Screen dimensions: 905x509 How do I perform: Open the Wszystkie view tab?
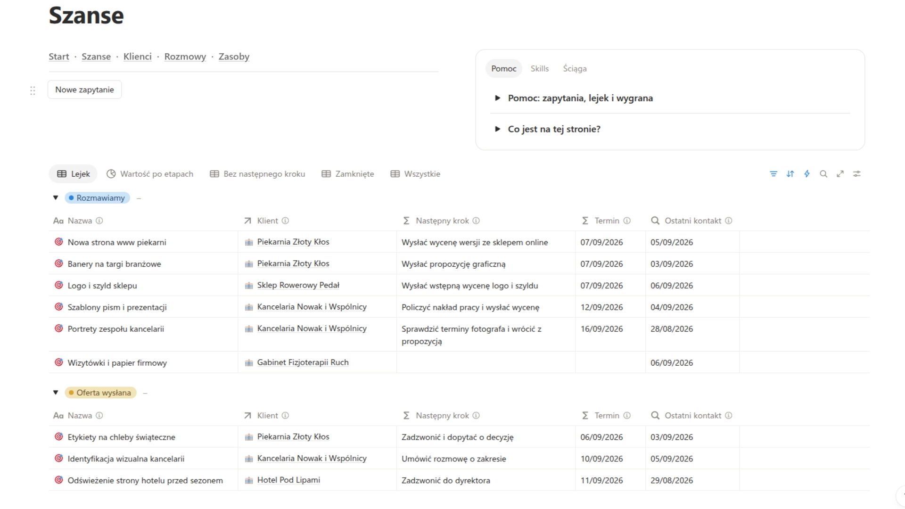pyautogui.click(x=415, y=174)
